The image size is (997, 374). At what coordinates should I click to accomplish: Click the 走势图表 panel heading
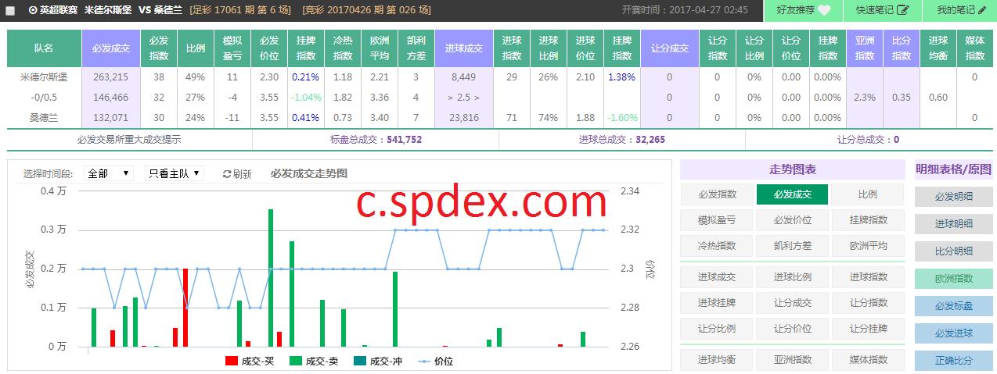[x=792, y=169]
